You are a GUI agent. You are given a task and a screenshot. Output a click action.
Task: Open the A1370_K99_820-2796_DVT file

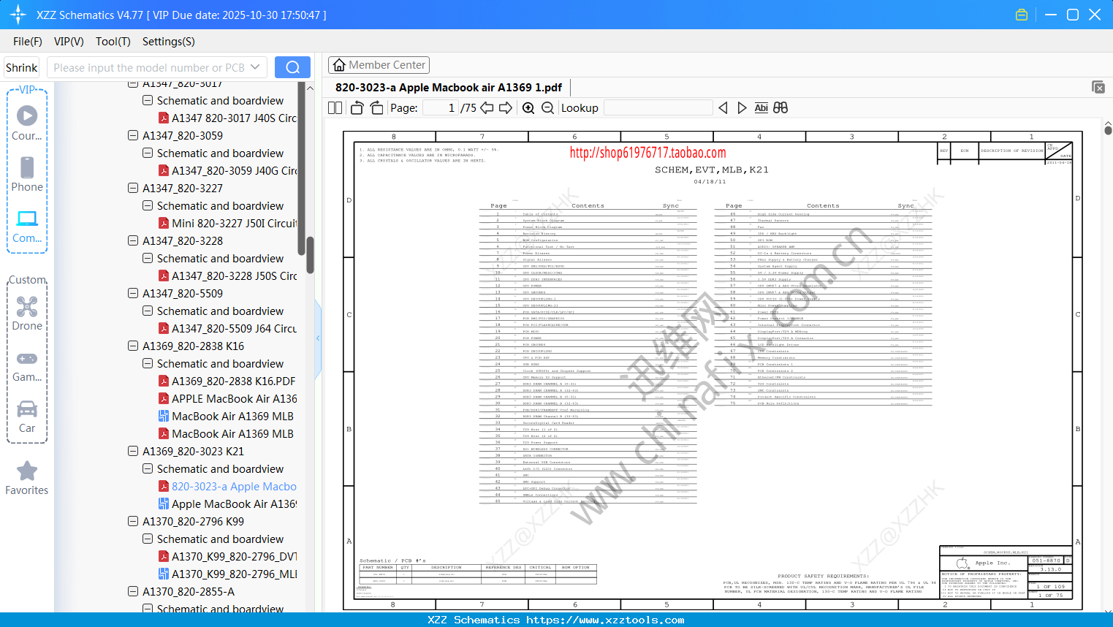click(235, 556)
